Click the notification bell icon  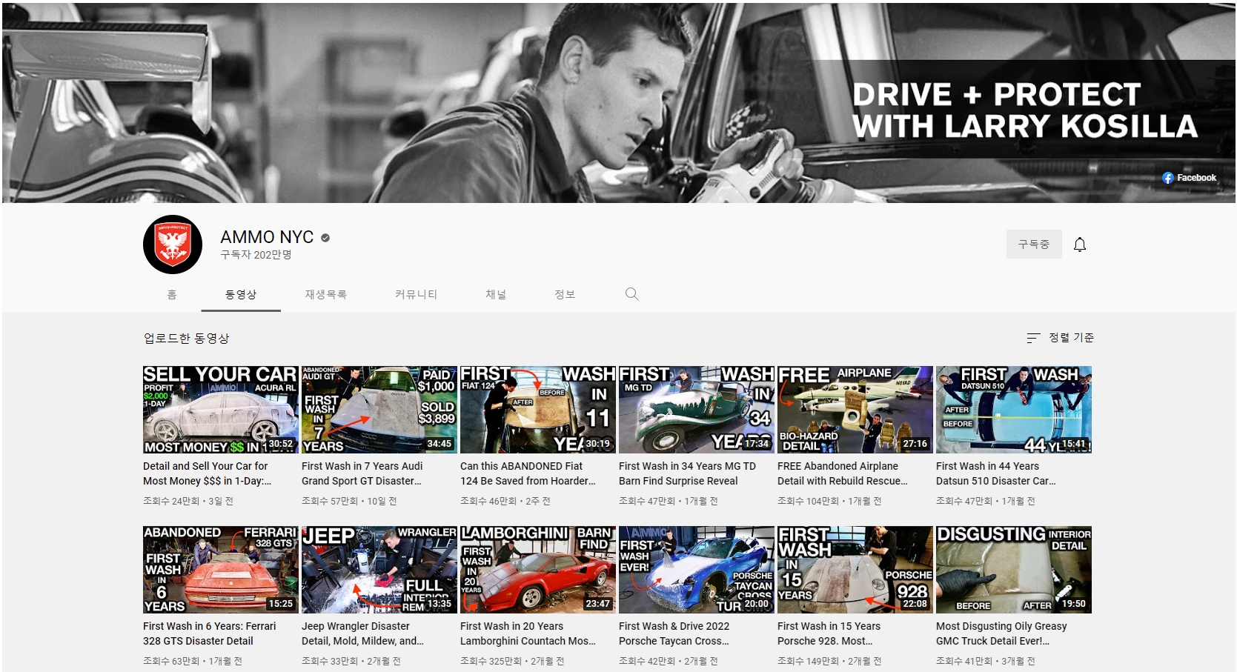click(1080, 244)
